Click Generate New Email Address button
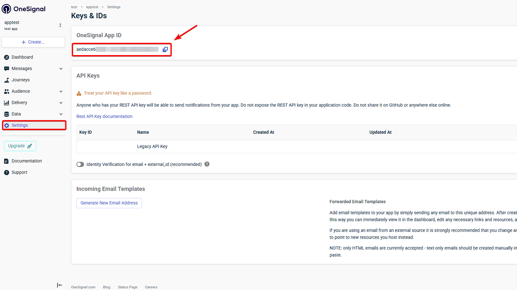 click(x=109, y=203)
